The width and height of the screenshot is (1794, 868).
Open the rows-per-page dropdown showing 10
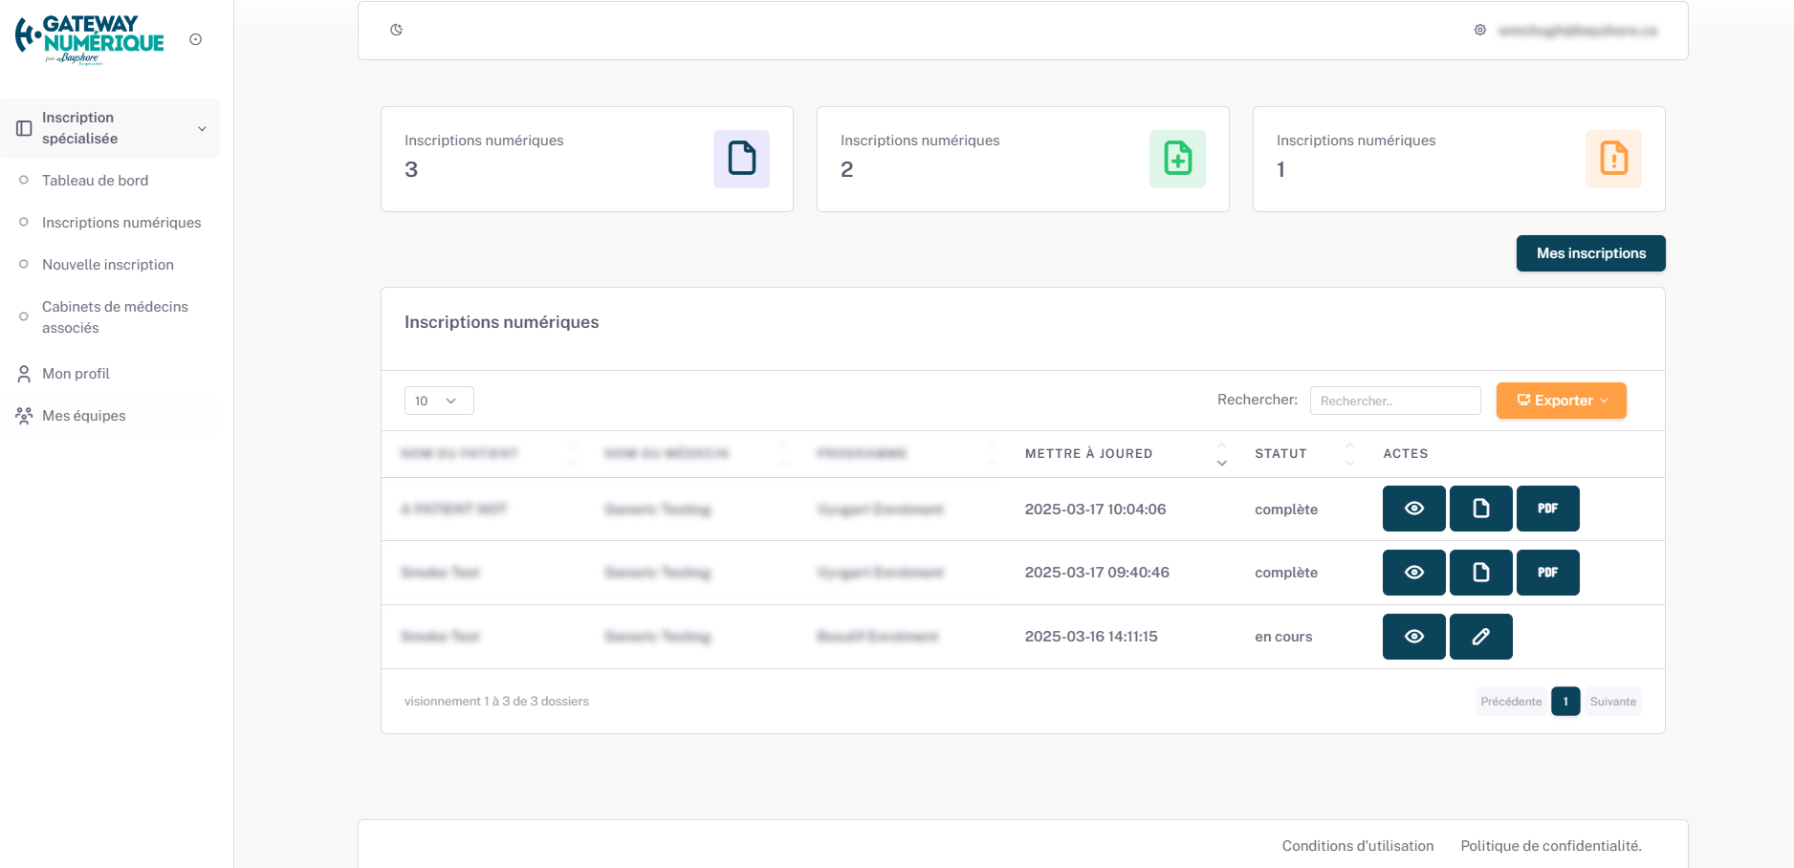(x=439, y=401)
